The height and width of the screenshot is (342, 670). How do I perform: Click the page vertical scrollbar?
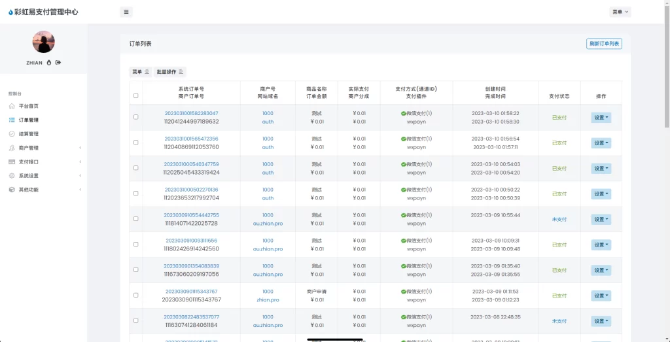(x=667, y=65)
